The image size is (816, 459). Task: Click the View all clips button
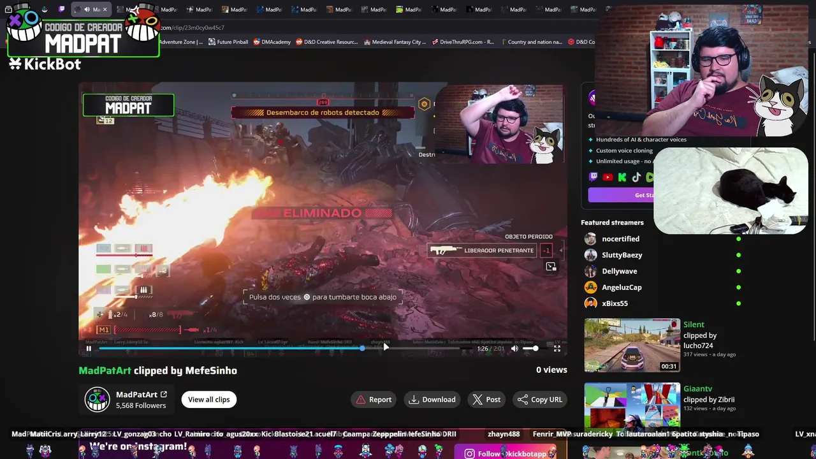click(x=208, y=400)
